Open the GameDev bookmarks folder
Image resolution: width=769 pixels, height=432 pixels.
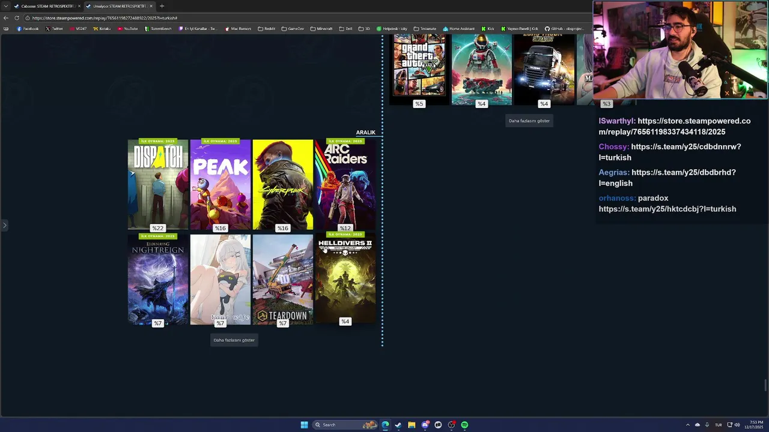(x=293, y=29)
